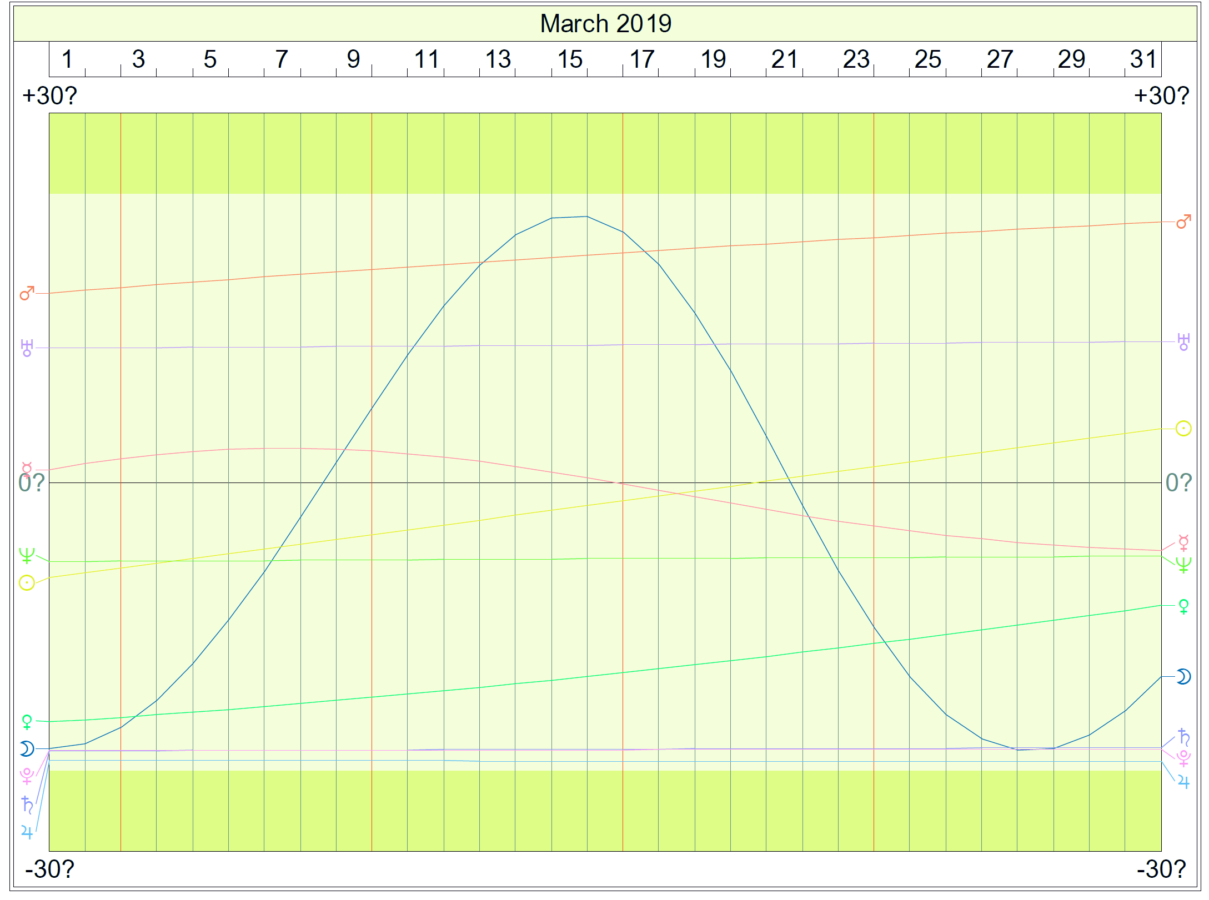
Task: Click the Moon crescent icon on the left
Action: [27, 749]
